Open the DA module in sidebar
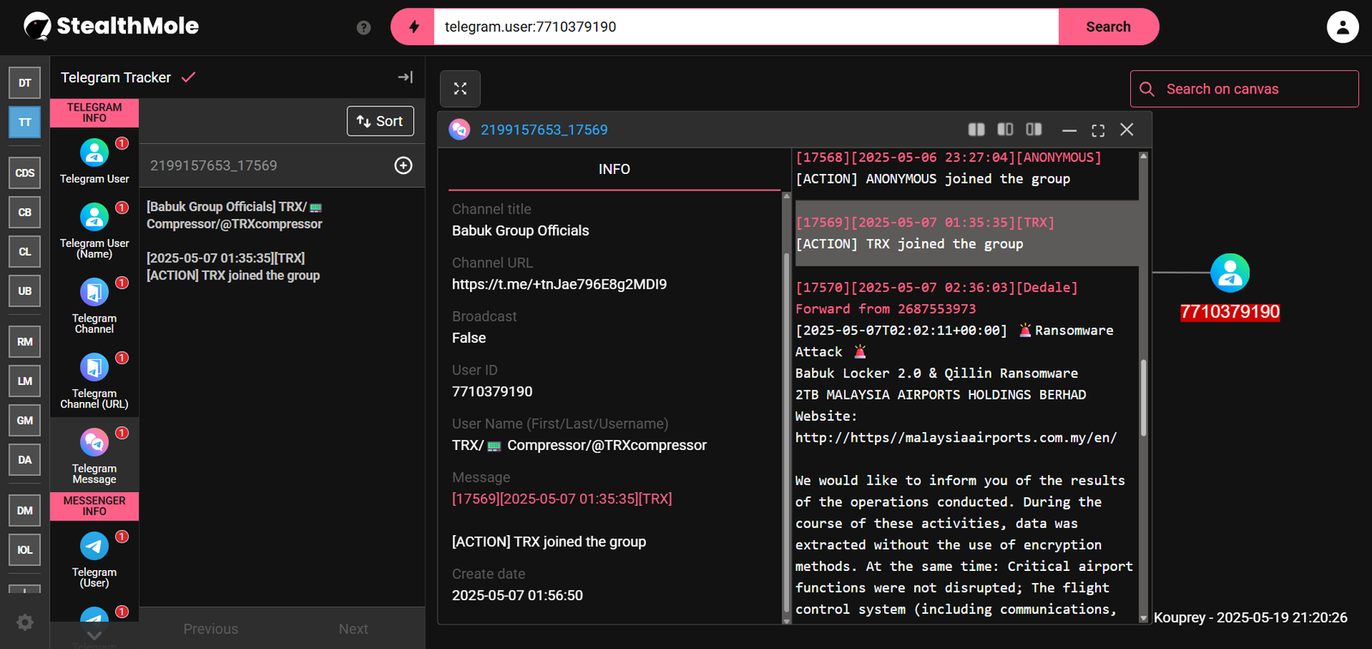The height and width of the screenshot is (649, 1372). 25,460
